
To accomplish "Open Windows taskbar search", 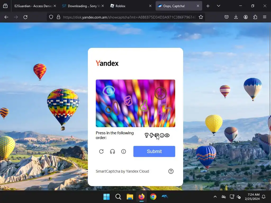I will click(118, 197).
